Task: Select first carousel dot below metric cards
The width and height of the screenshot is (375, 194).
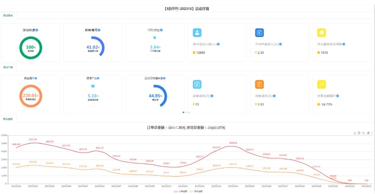Action: [184, 112]
